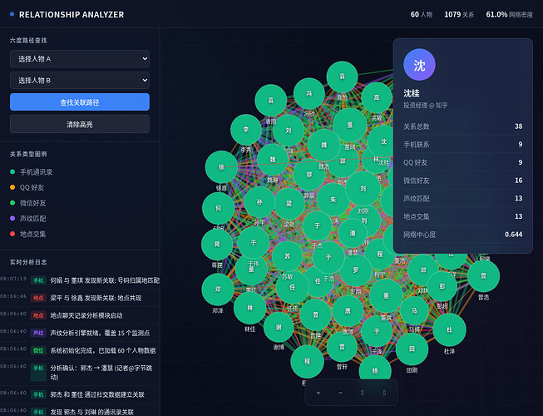The width and height of the screenshot is (543, 416).
Task: Click log entry 地点聊天记录分析模块启动
Action: 80,315
